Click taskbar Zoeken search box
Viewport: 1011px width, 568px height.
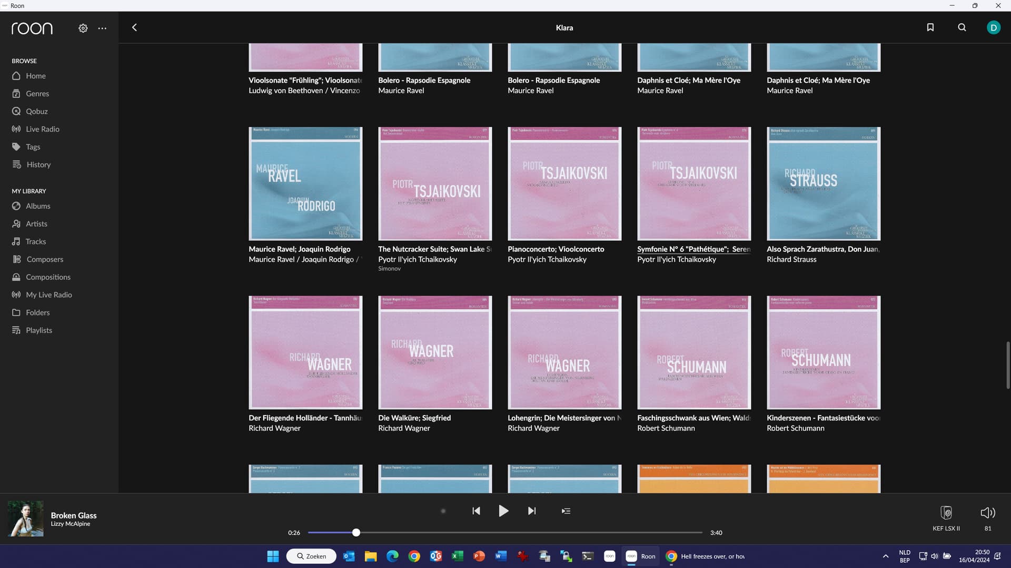[x=311, y=556]
